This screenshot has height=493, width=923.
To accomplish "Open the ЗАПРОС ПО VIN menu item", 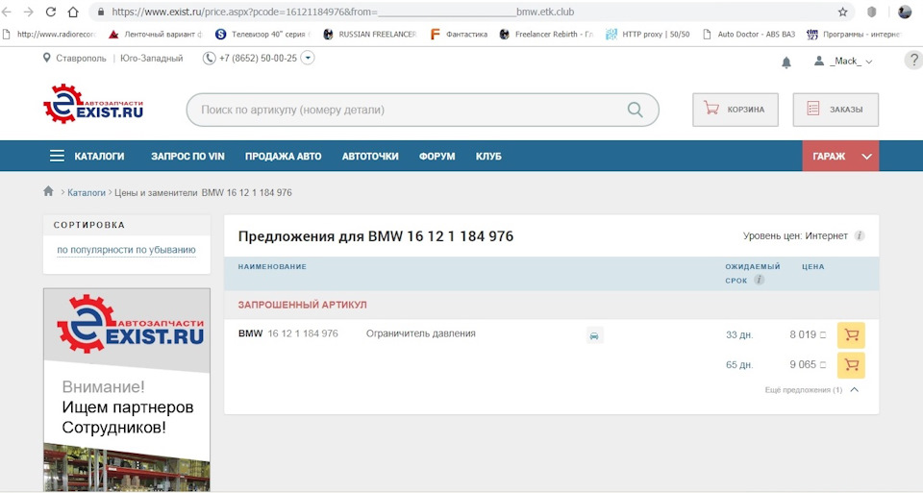I will tap(187, 157).
